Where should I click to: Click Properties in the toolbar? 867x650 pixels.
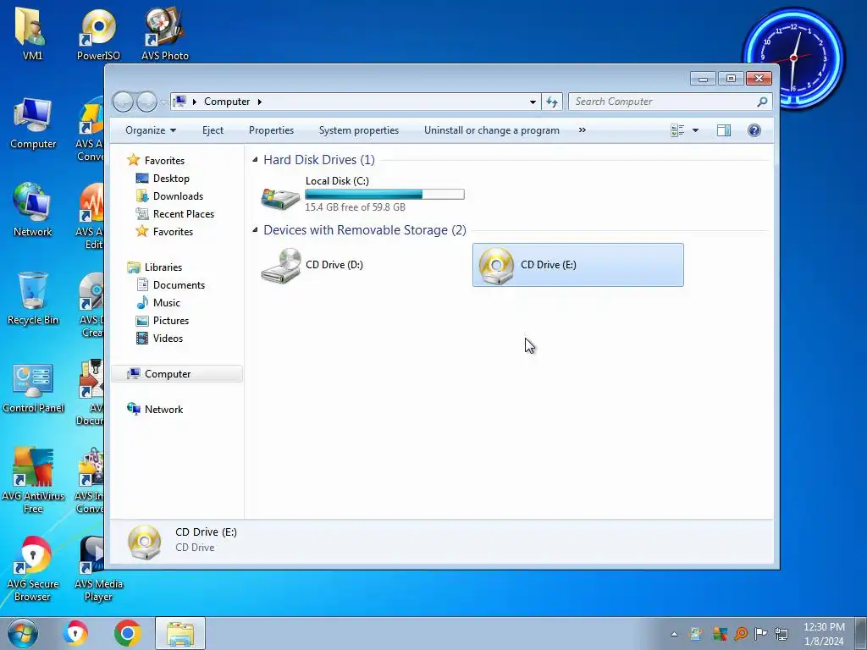coord(271,130)
